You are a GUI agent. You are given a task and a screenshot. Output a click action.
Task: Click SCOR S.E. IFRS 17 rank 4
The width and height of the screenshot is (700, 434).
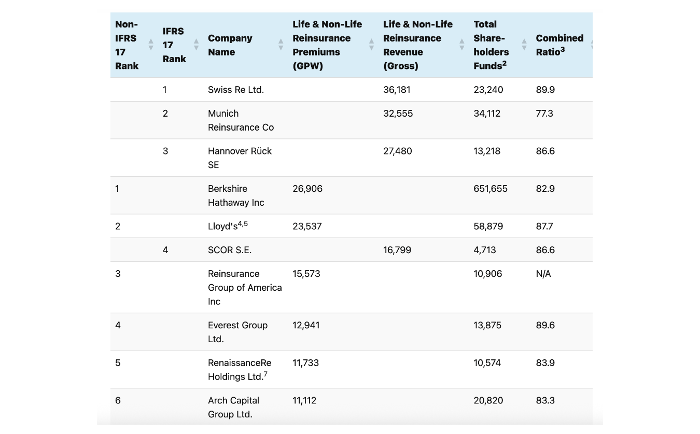165,250
